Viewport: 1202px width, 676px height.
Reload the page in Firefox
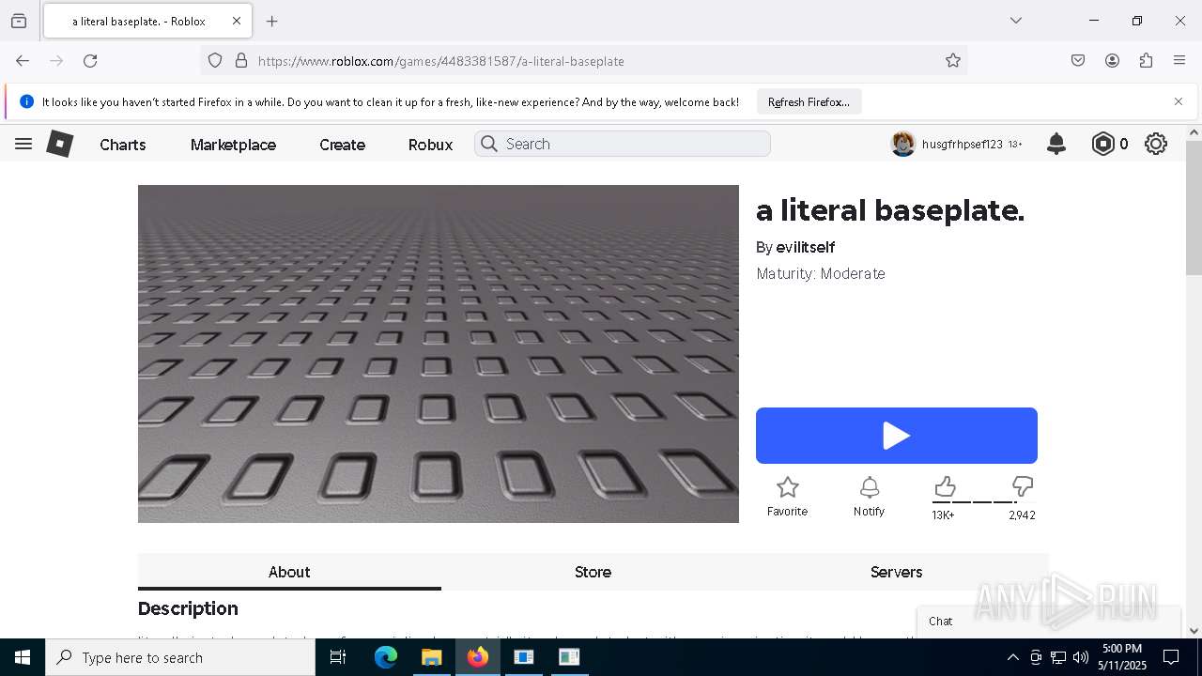tap(90, 60)
